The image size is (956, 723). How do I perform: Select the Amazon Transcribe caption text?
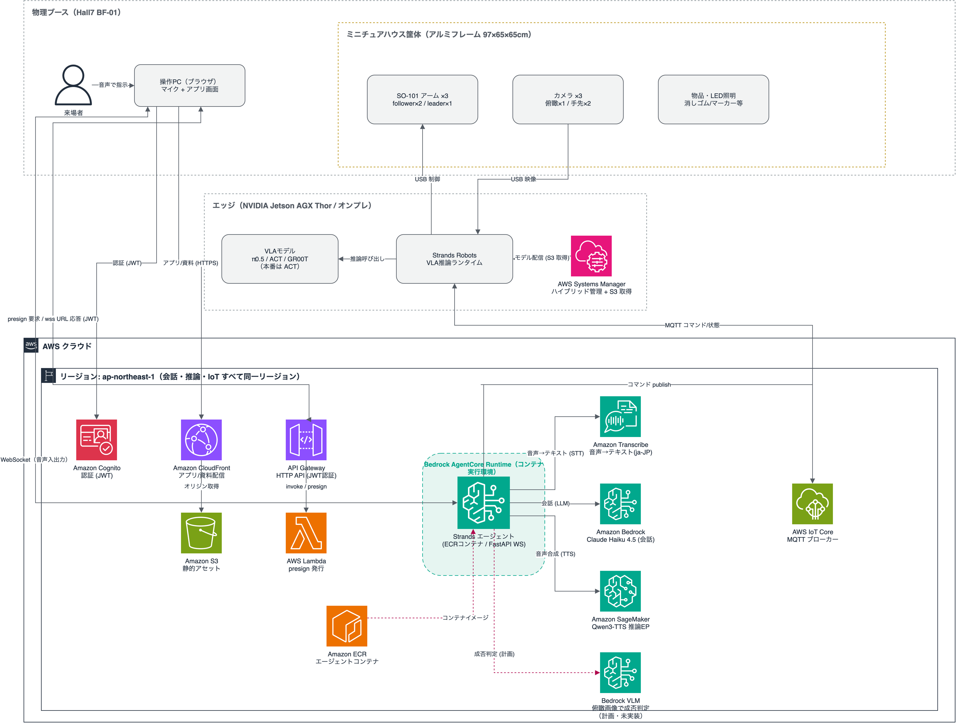coord(621,449)
